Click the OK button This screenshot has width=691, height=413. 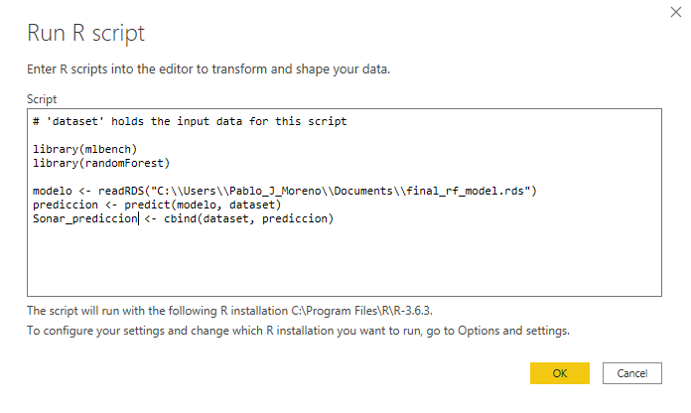tap(560, 372)
